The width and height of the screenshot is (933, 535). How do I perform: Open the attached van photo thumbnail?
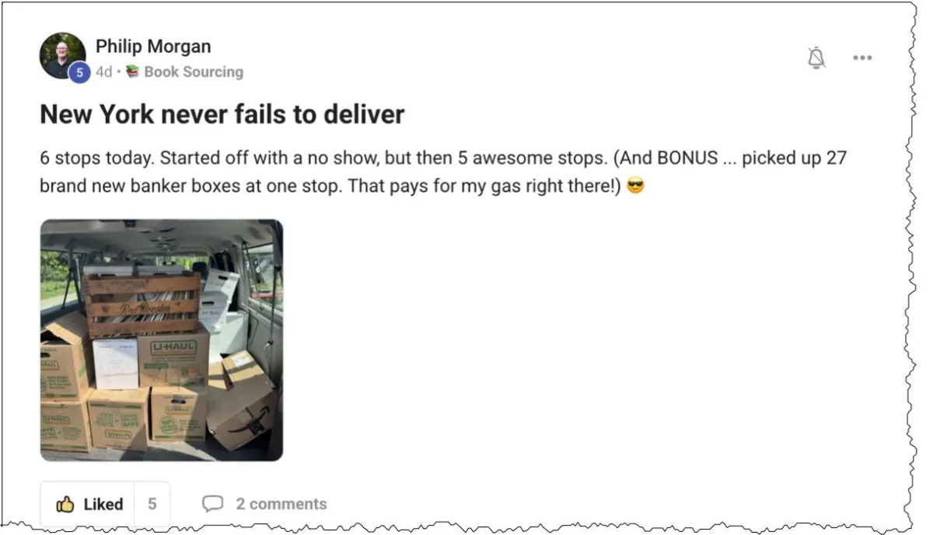coord(162,340)
